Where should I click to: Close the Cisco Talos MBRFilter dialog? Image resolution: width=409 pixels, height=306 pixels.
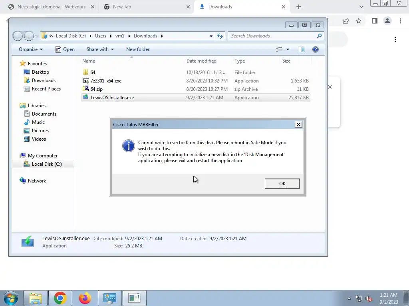(298, 124)
